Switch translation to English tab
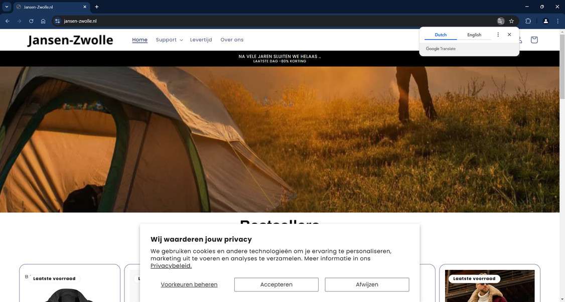The image size is (565, 302). pos(474,35)
